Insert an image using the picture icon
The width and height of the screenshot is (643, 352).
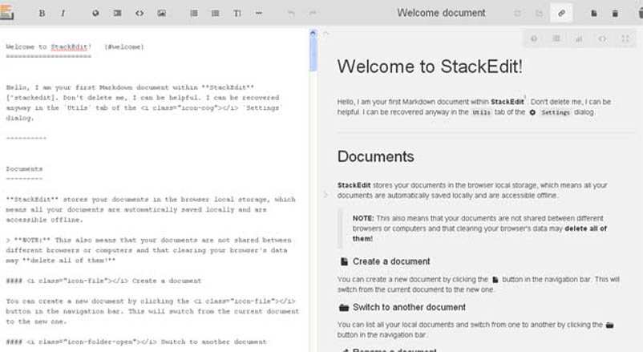[161, 14]
